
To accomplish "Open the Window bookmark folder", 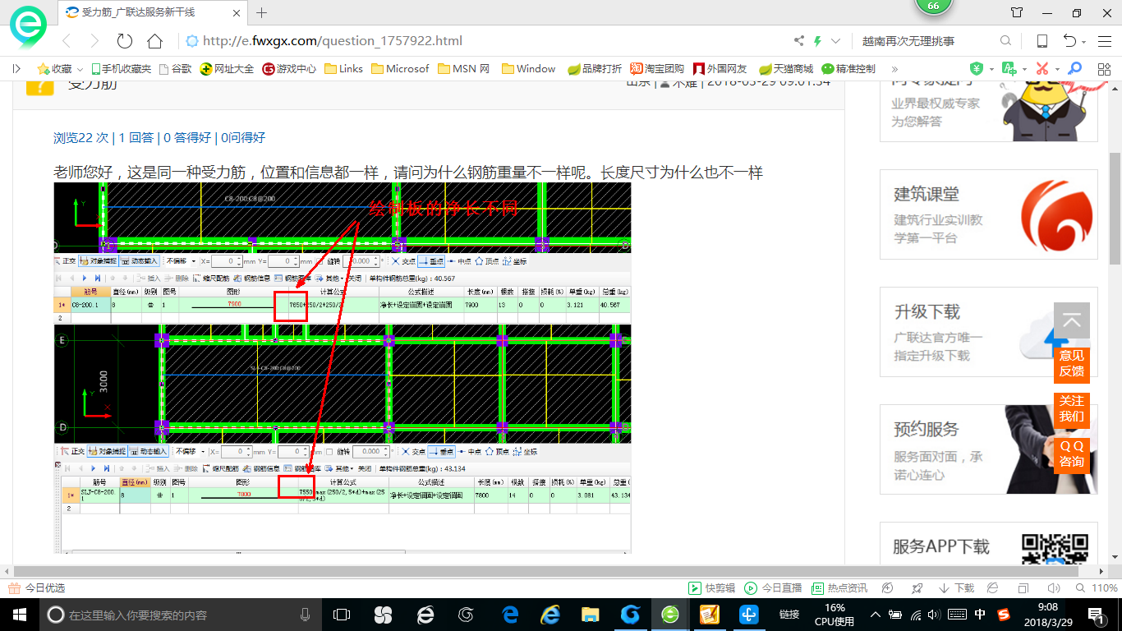I will click(x=528, y=69).
